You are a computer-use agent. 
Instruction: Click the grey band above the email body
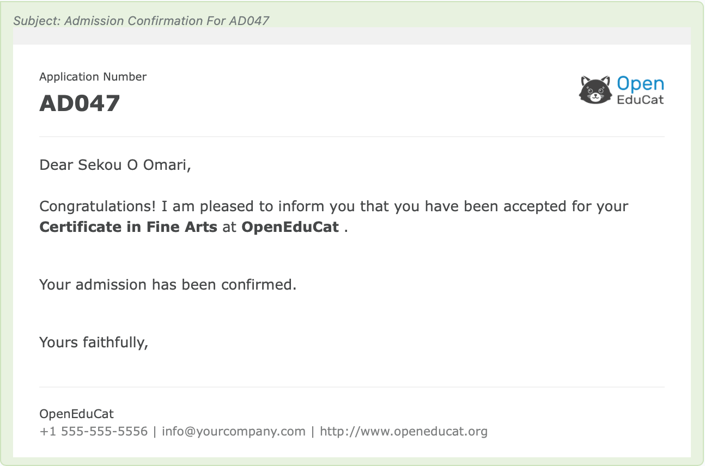tap(352, 36)
